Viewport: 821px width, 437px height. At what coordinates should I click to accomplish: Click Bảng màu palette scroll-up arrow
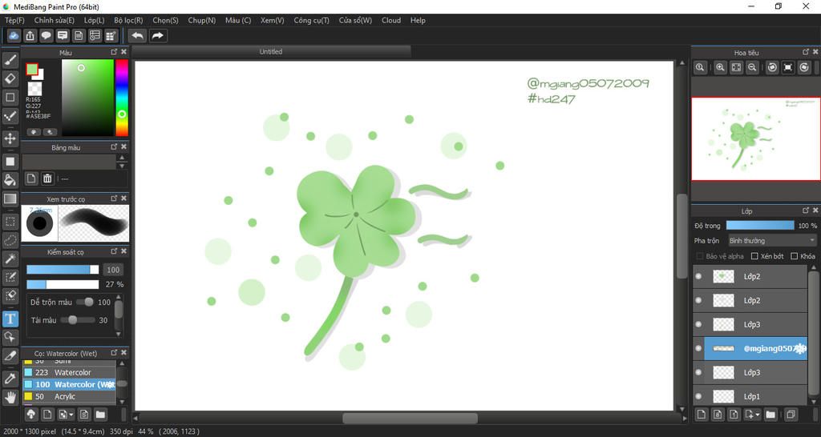pos(122,158)
